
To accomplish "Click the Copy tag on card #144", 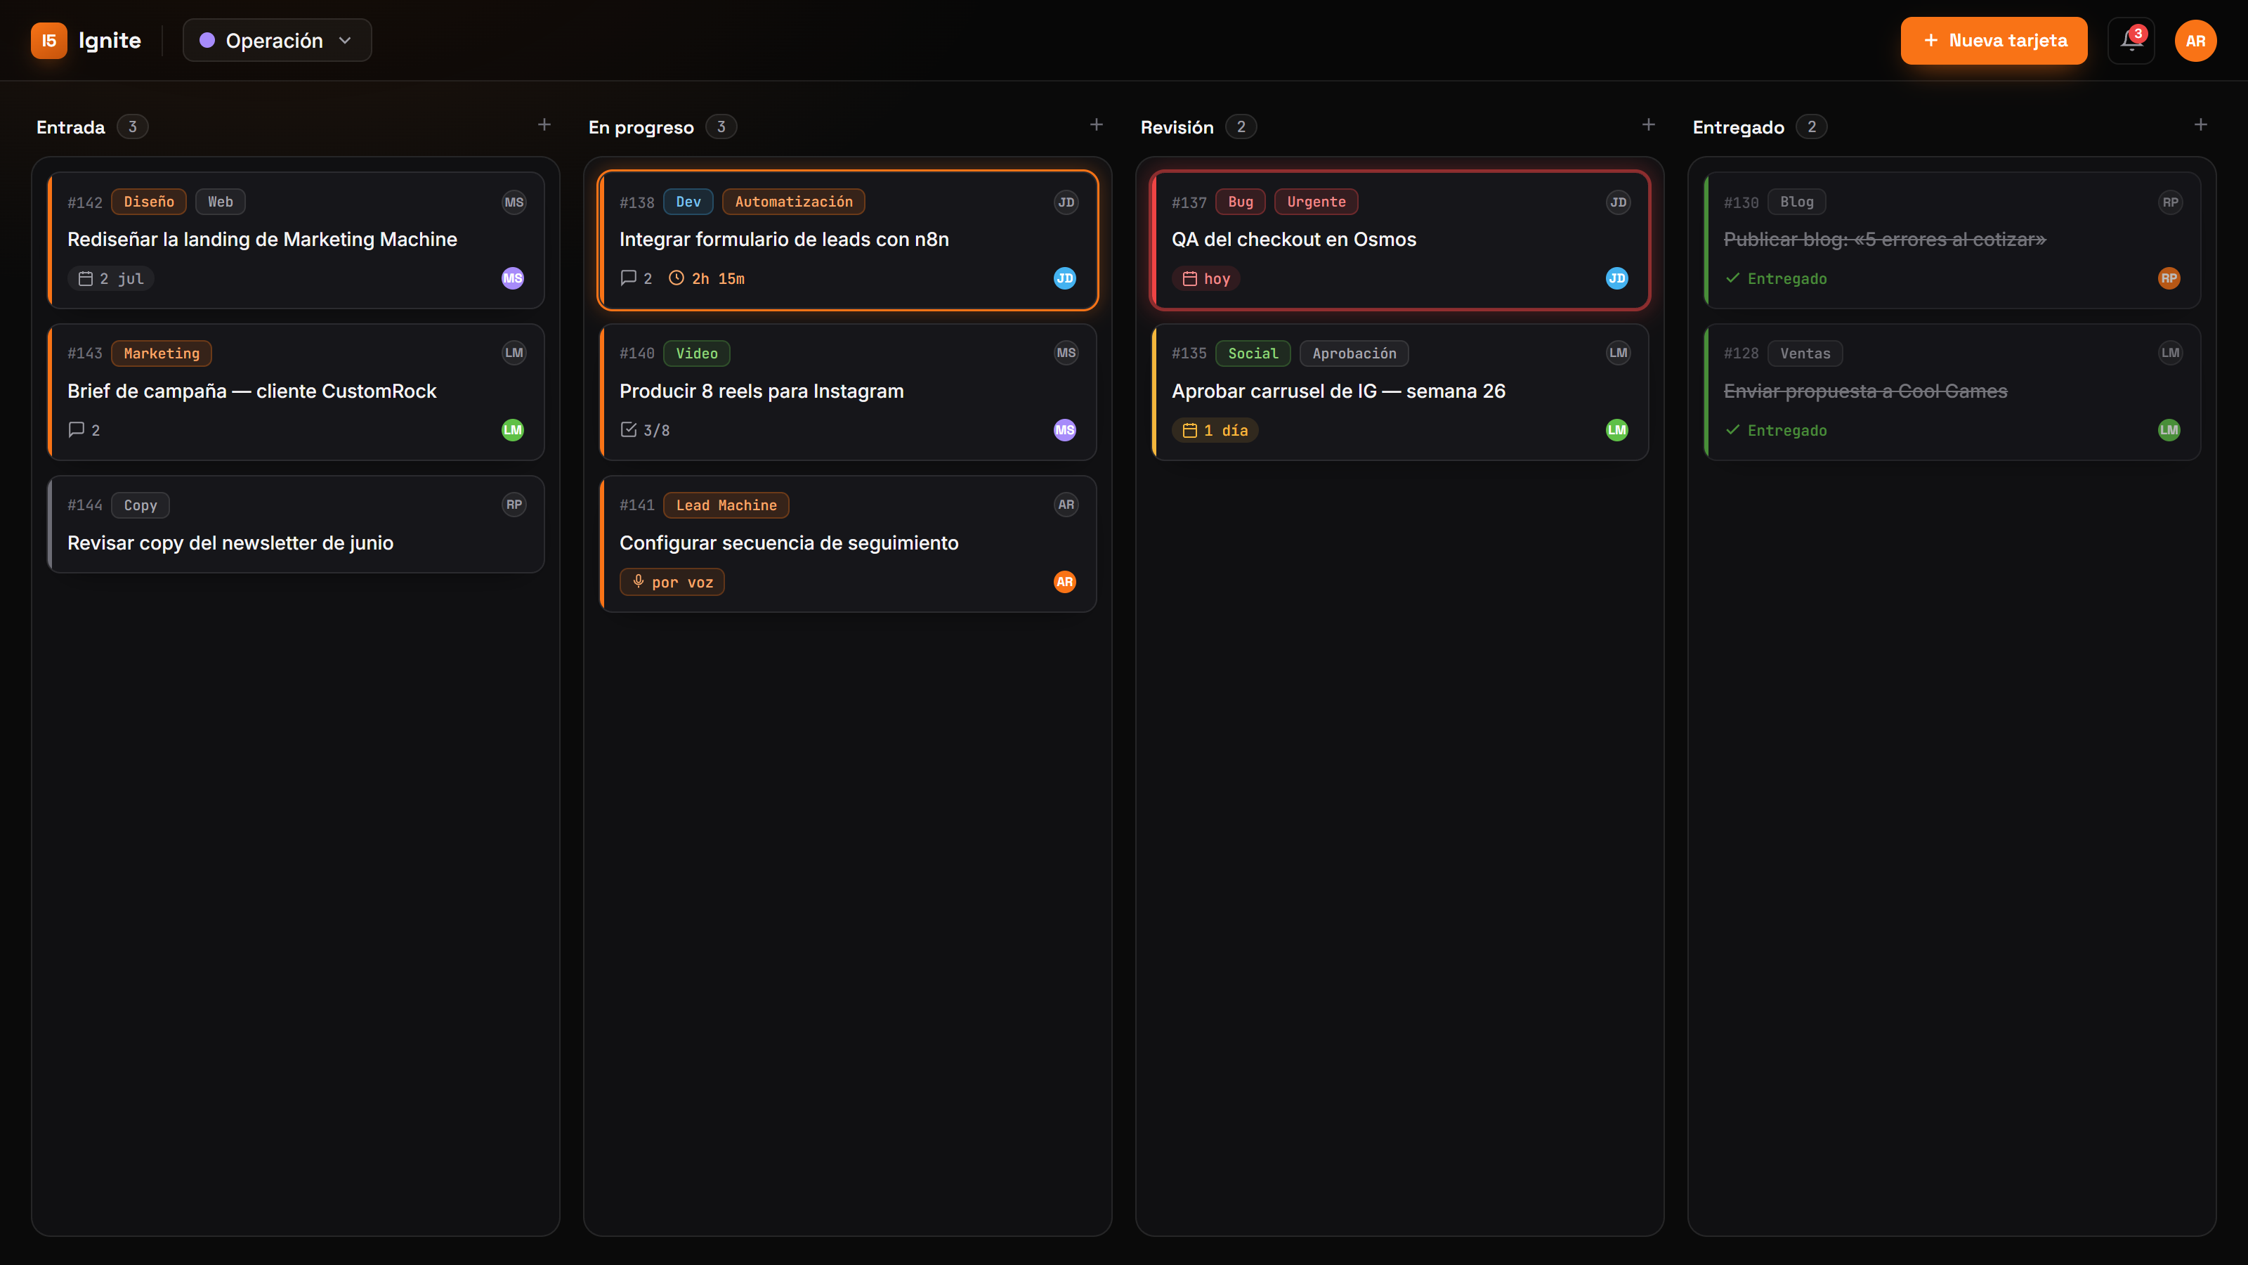I will pyautogui.click(x=140, y=505).
